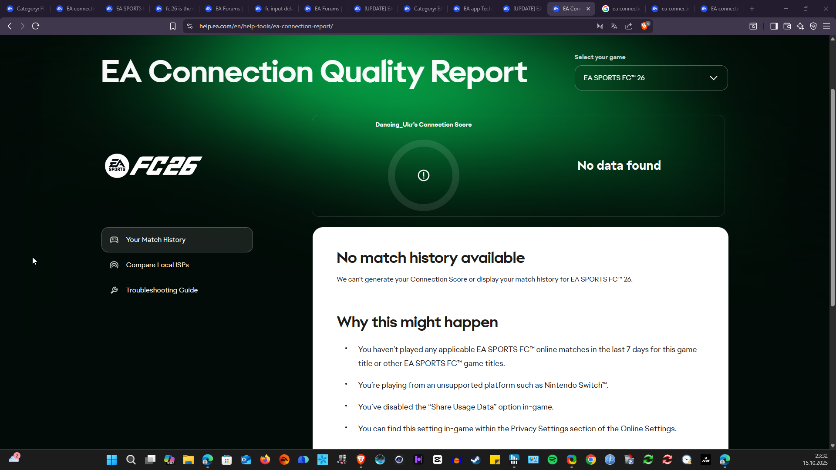Open Compare Local ISPs section
836x470 pixels.
pos(157,265)
